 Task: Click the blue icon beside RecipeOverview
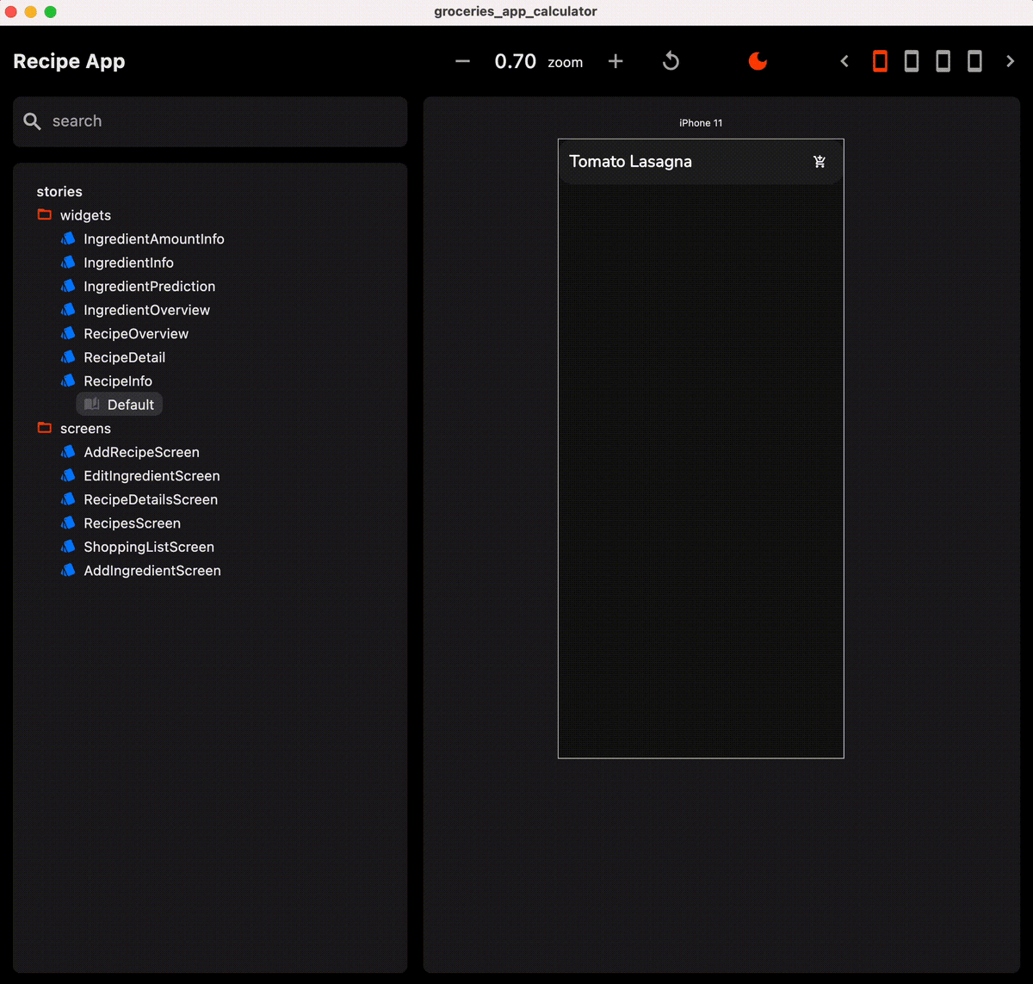(68, 333)
